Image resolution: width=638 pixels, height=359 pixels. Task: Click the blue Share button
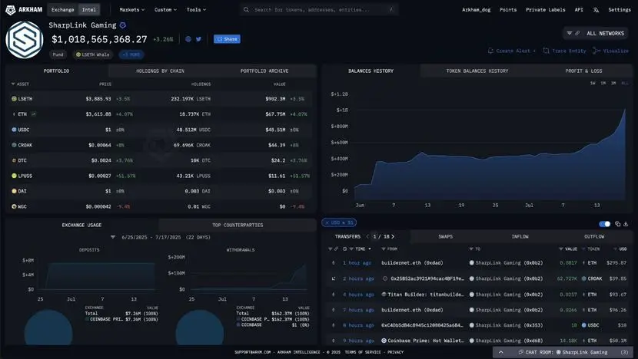pyautogui.click(x=227, y=39)
